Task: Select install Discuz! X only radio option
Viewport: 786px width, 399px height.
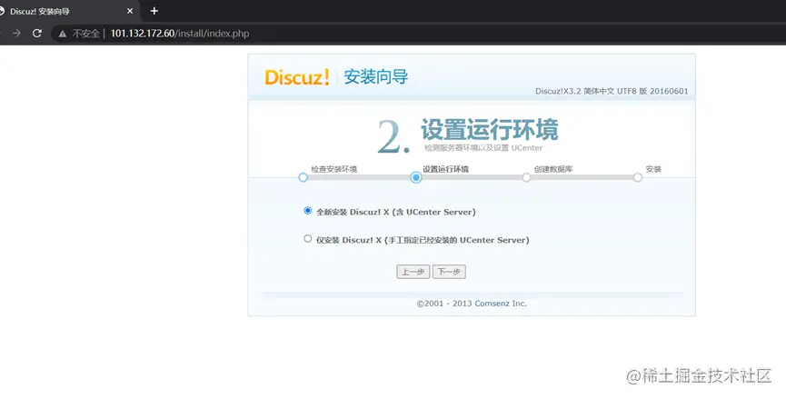Action: click(308, 239)
